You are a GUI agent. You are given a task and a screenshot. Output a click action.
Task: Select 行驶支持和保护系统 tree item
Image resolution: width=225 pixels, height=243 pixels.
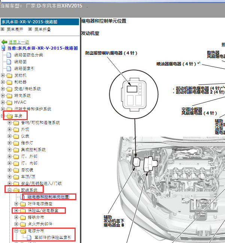33,109
